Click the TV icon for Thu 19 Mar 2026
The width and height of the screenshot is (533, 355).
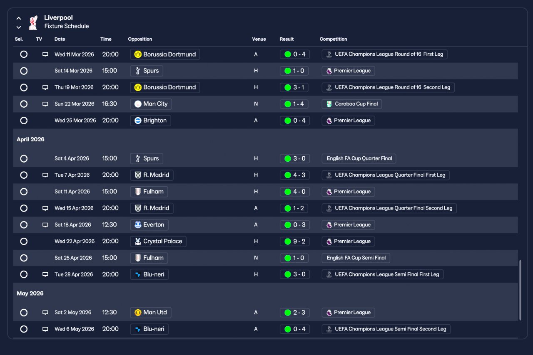pos(45,88)
